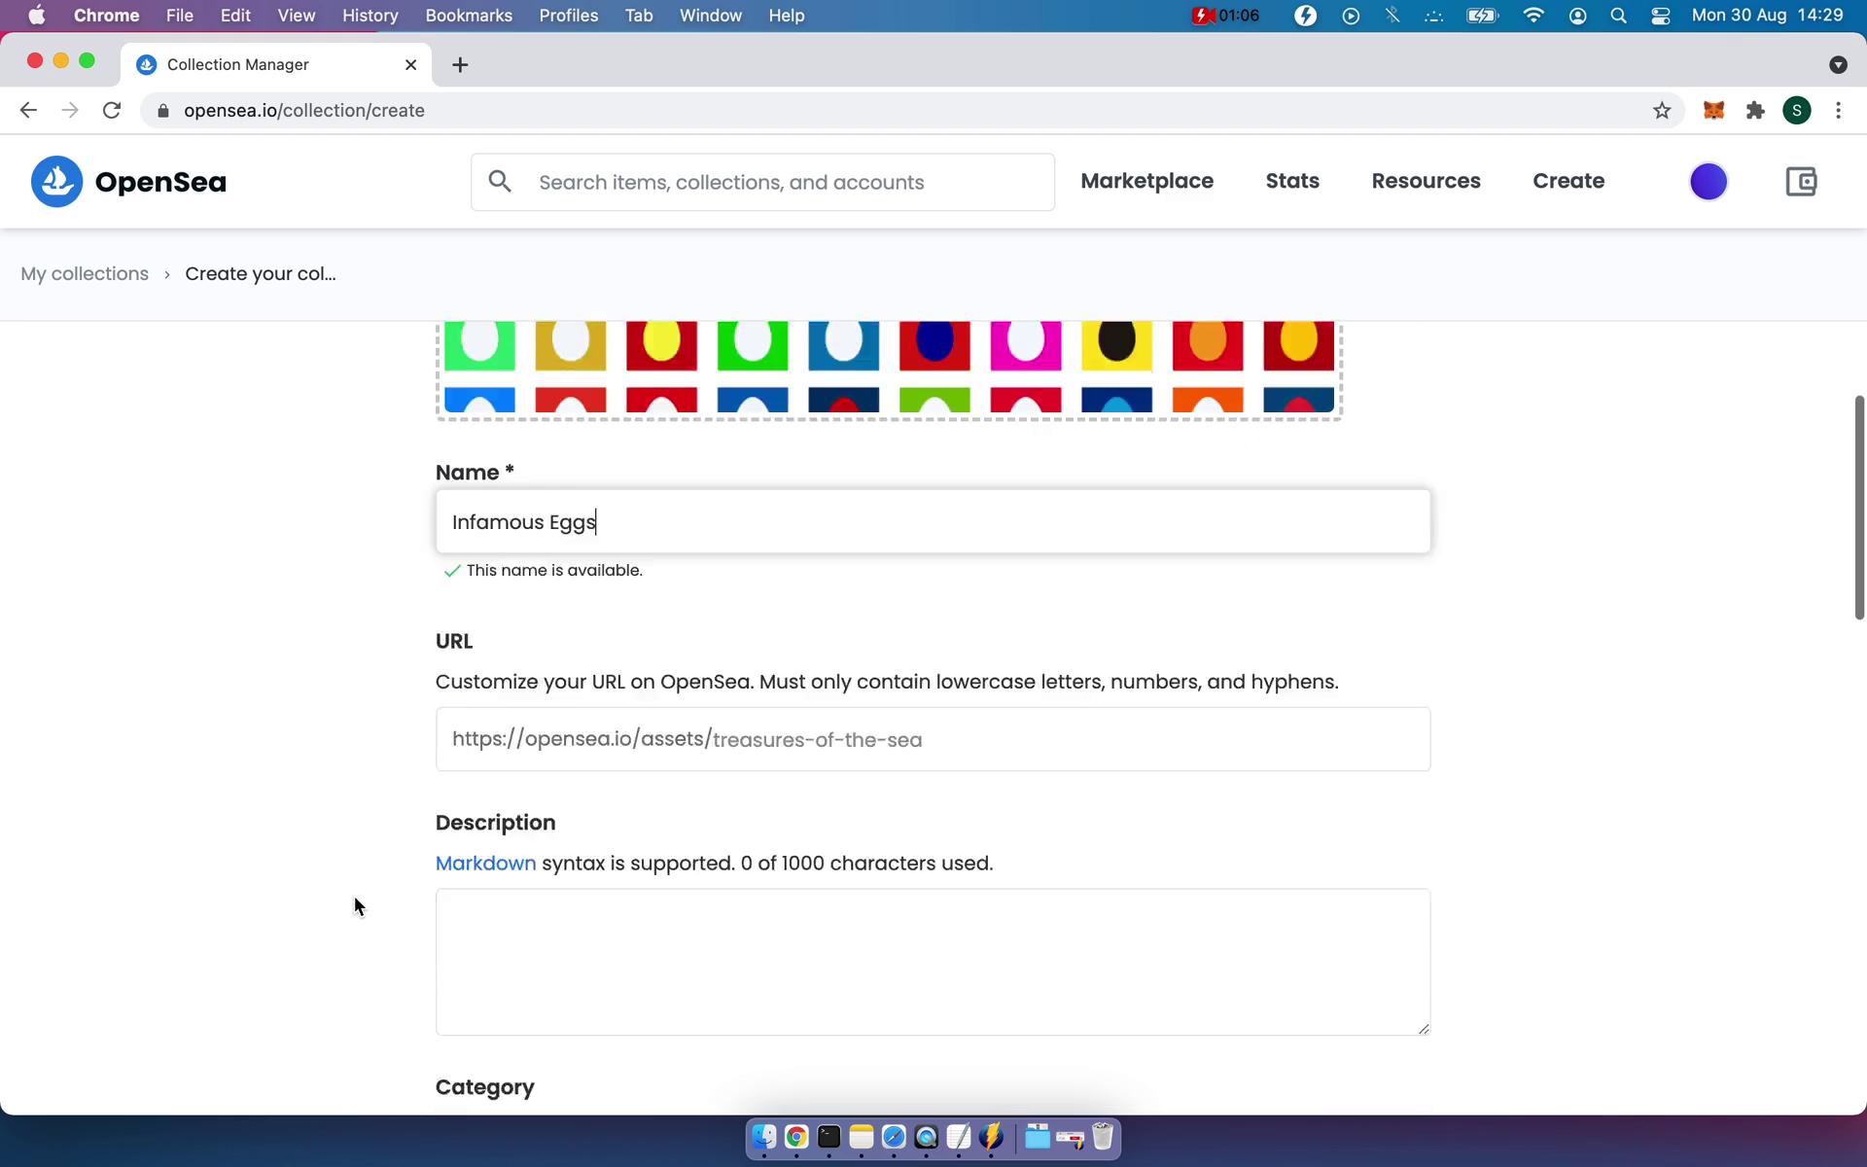
Task: Click the Name input field
Action: tap(932, 521)
